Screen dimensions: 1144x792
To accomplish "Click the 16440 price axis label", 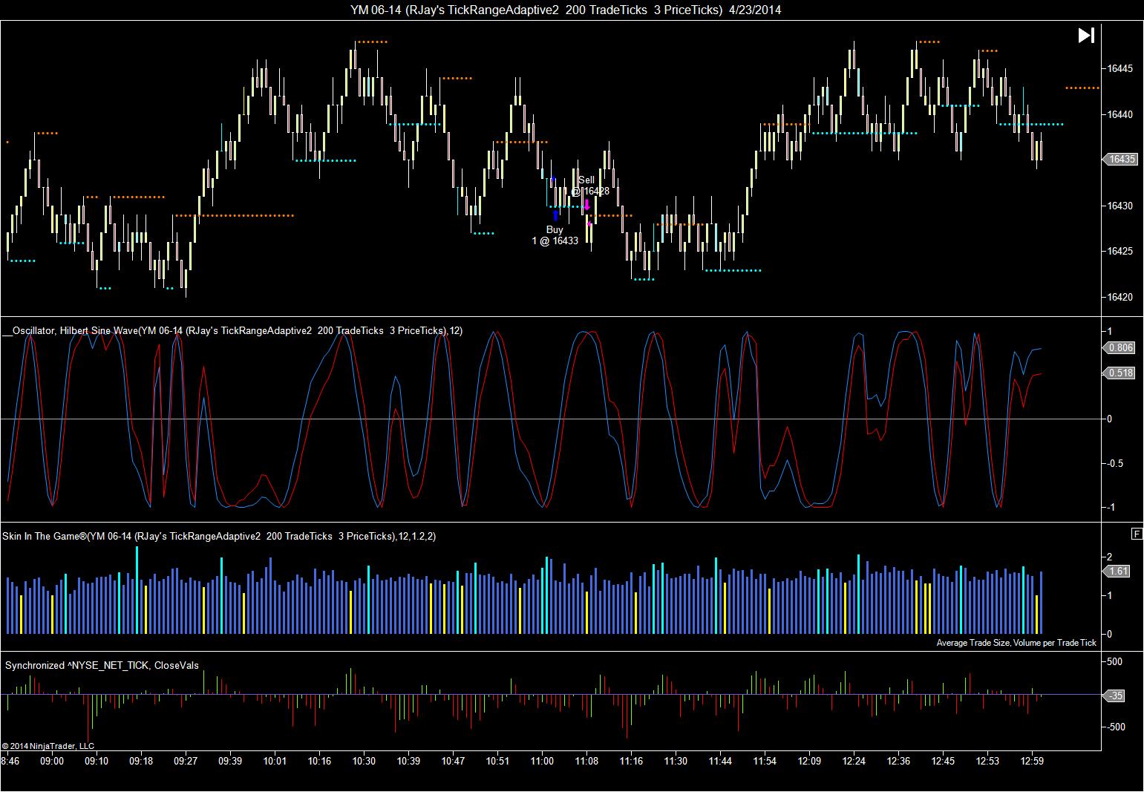I will (x=1120, y=114).
